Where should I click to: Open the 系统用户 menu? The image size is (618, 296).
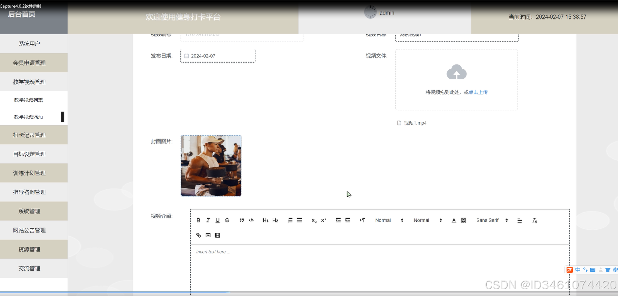[34, 44]
